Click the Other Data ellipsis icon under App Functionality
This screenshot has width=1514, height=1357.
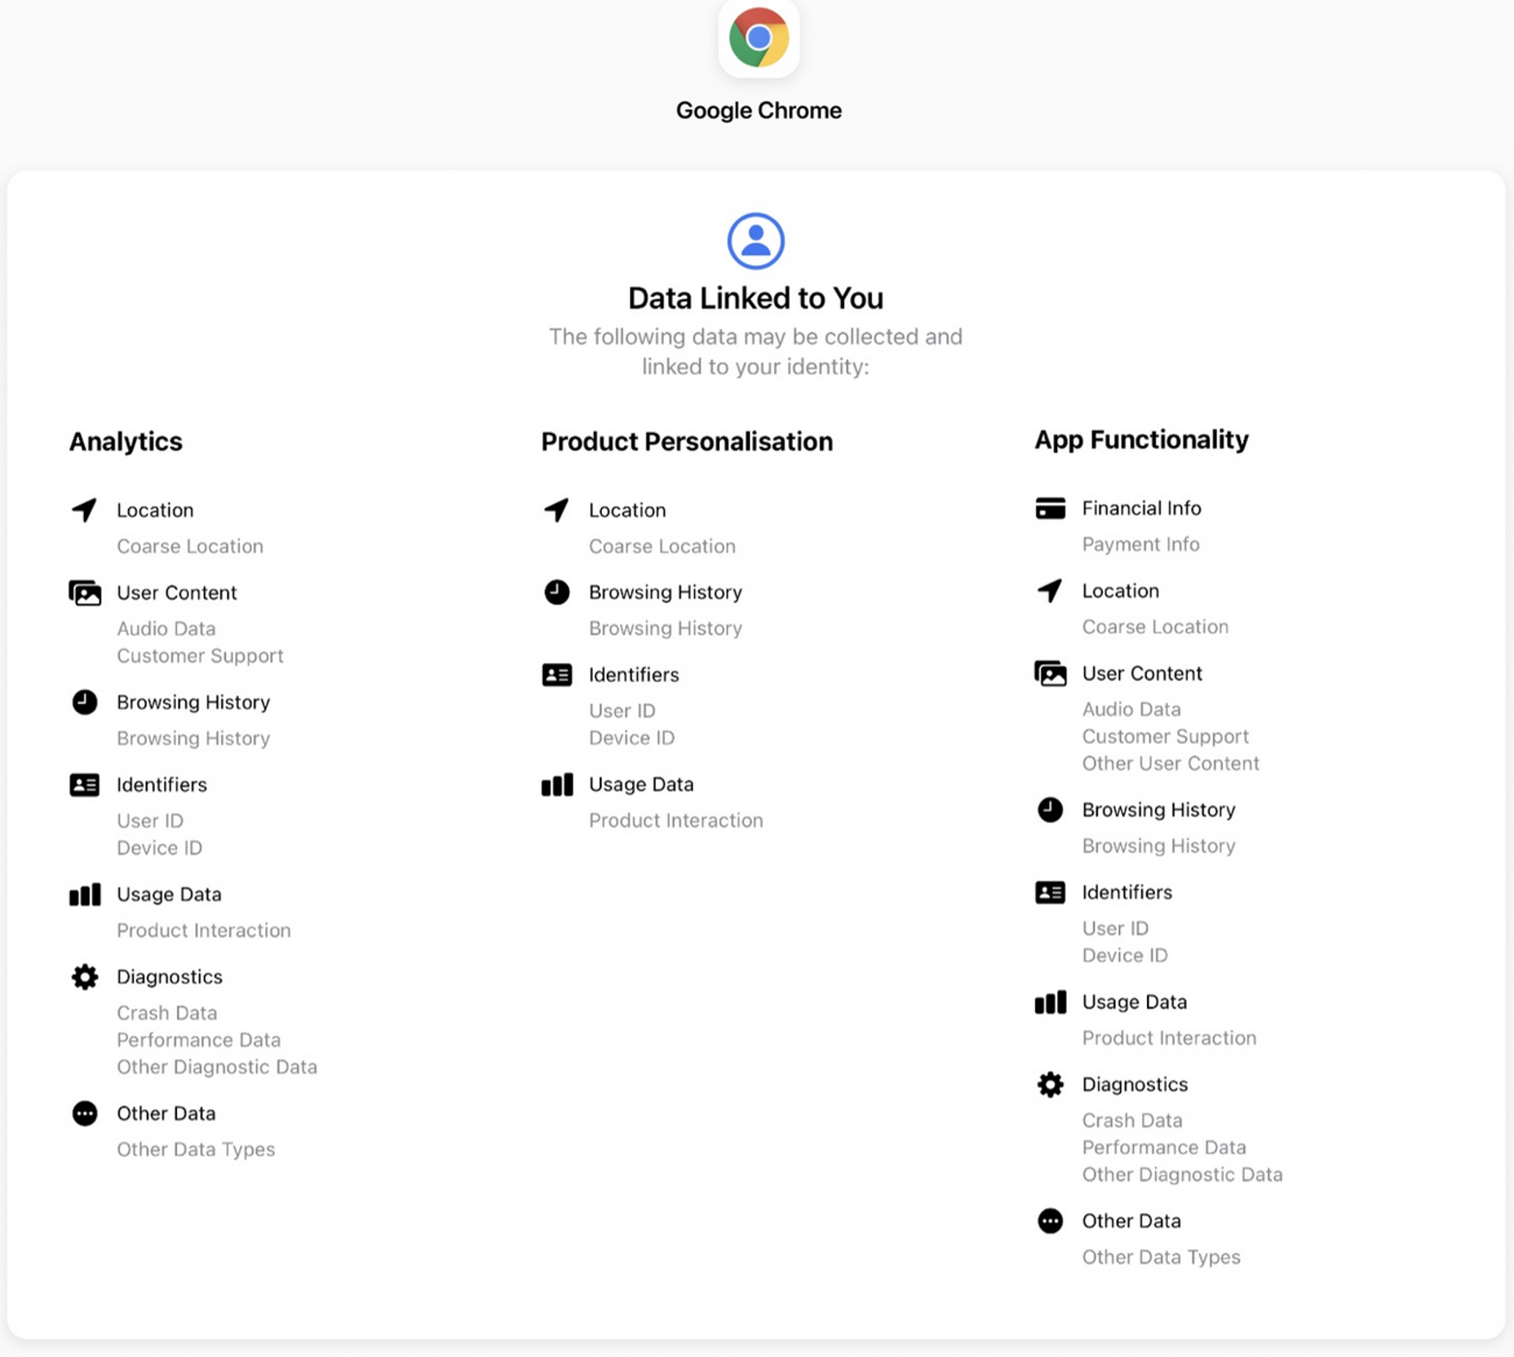[1051, 1221]
